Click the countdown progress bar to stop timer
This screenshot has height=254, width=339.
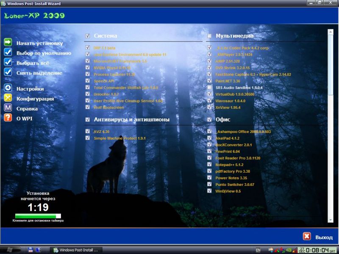tap(38, 216)
